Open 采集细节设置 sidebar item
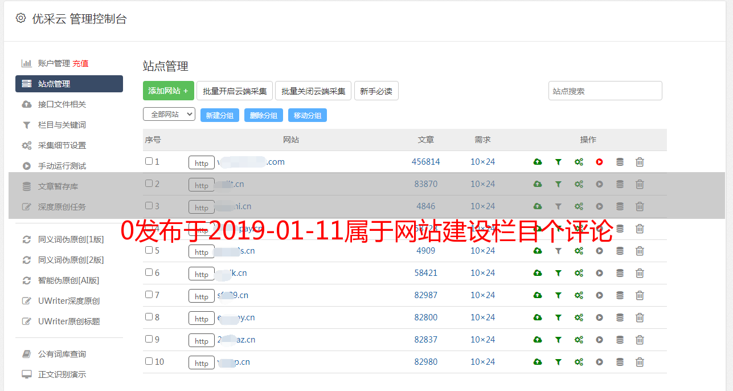Viewport: 733px width, 391px height. pyautogui.click(x=62, y=145)
